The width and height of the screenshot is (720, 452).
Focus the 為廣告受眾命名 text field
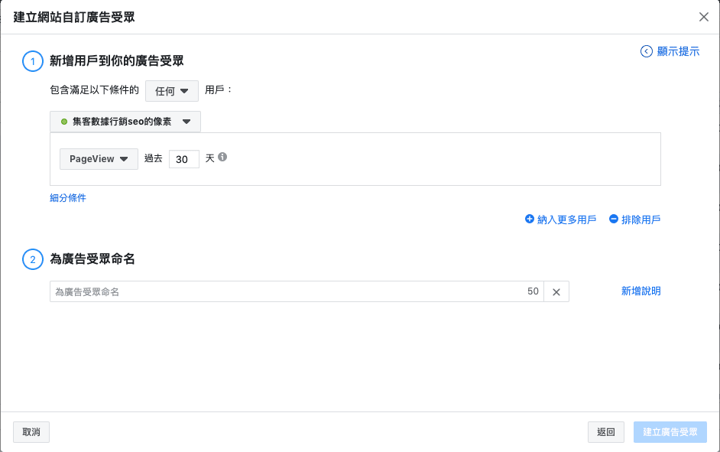click(287, 291)
